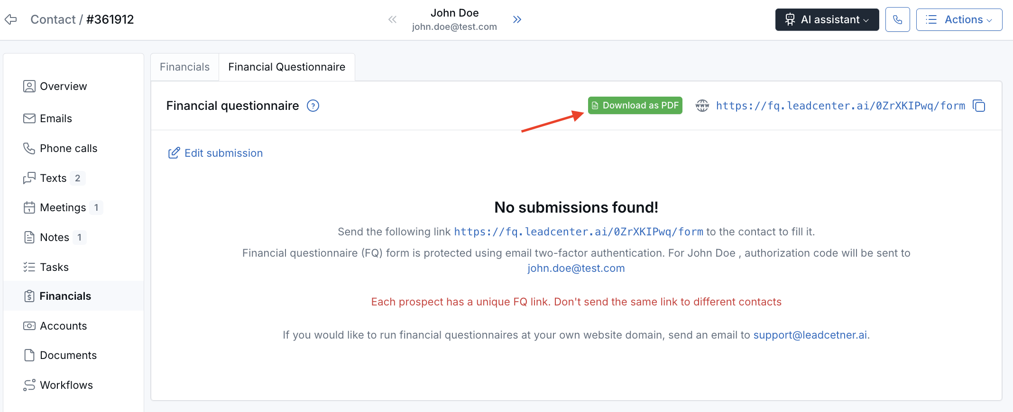Open the AI assistant dropdown
This screenshot has height=412, width=1013.
coord(827,19)
